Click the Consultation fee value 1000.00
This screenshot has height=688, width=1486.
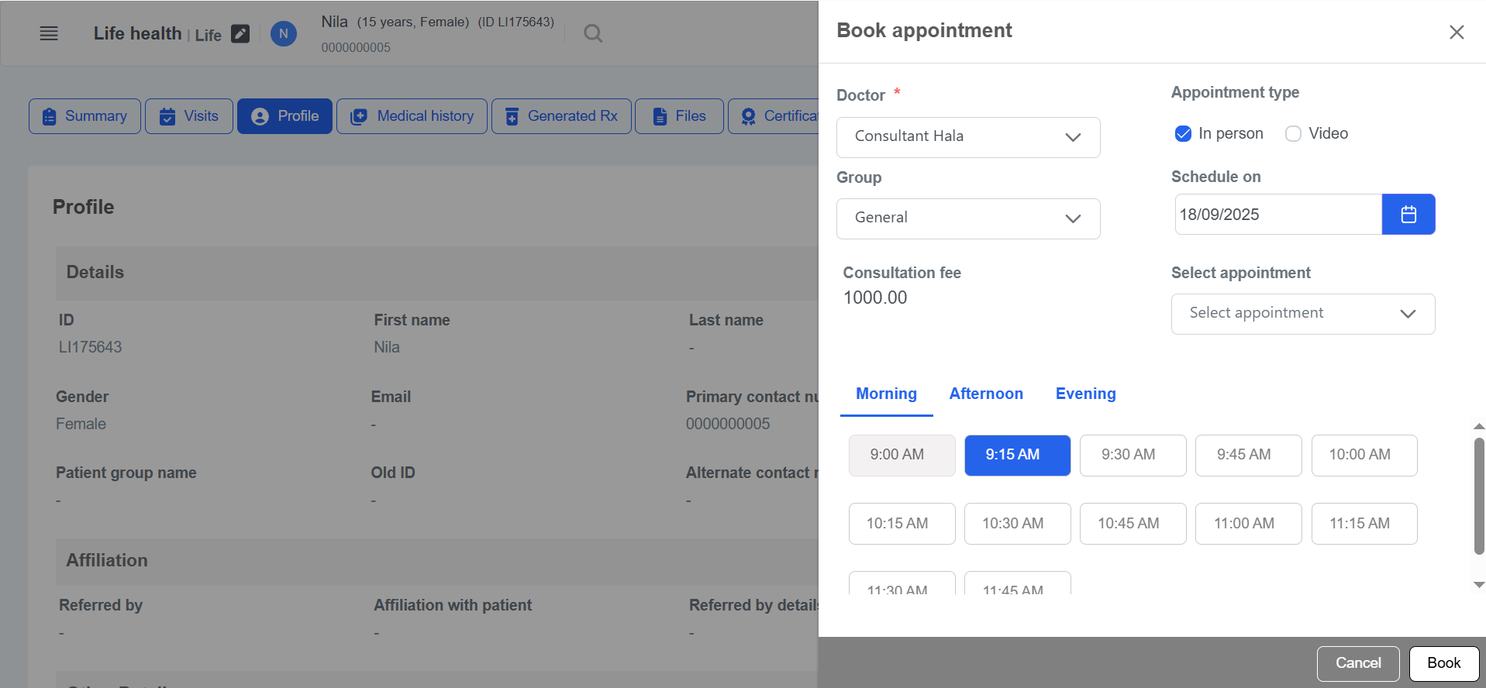tap(875, 298)
